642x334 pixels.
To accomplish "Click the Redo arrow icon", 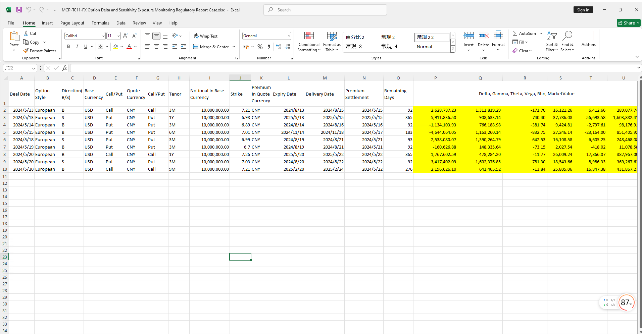I will (x=42, y=10).
